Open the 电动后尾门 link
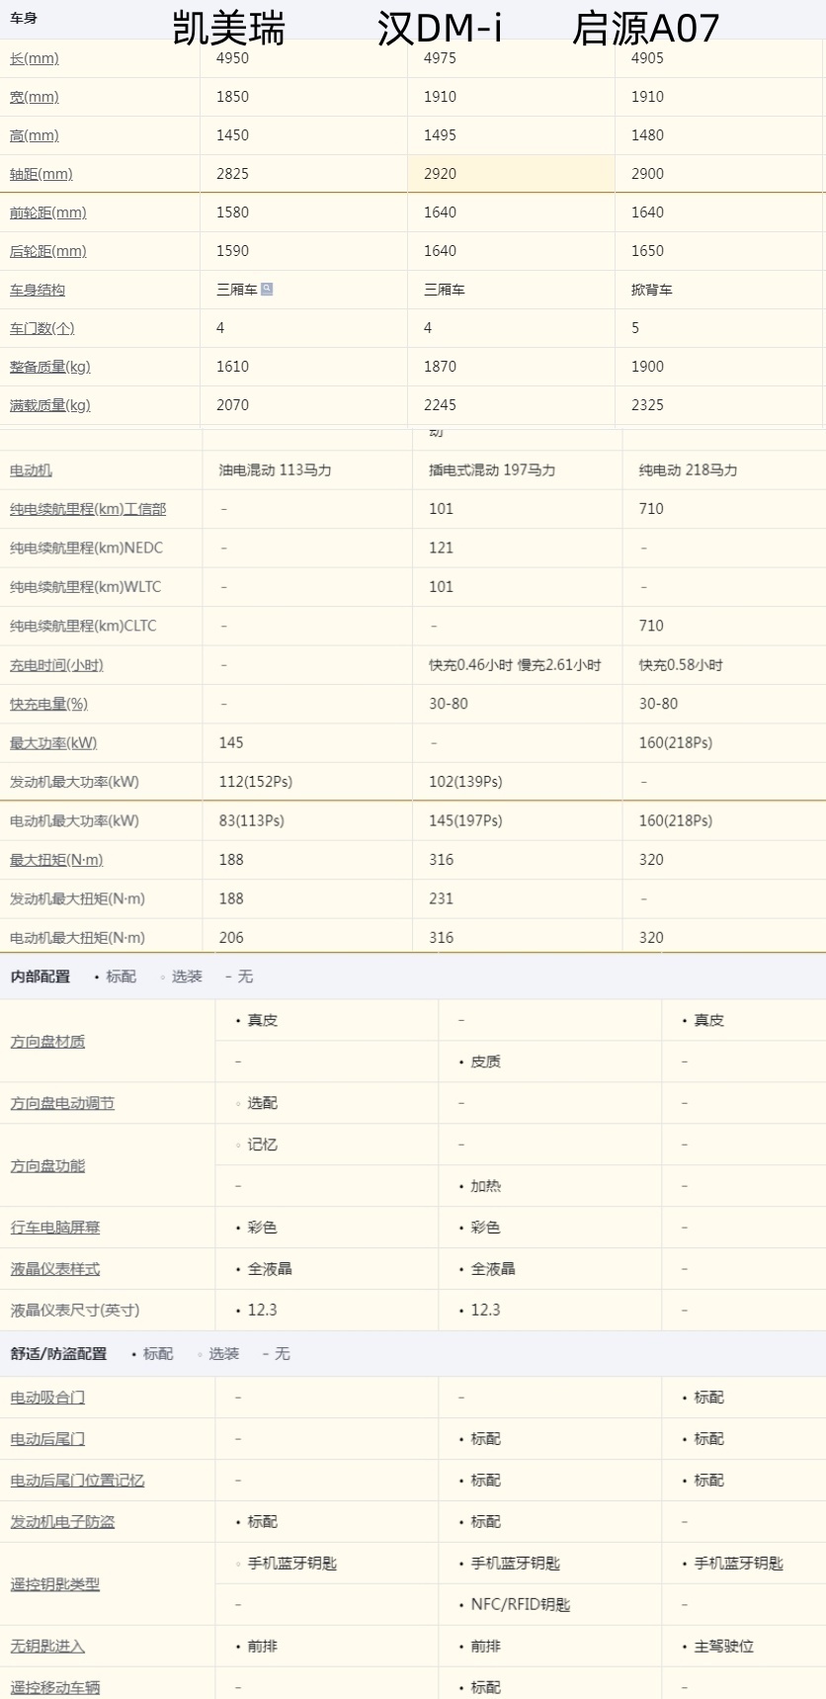Screen dimensions: 826x1699 pyautogui.click(x=47, y=1439)
